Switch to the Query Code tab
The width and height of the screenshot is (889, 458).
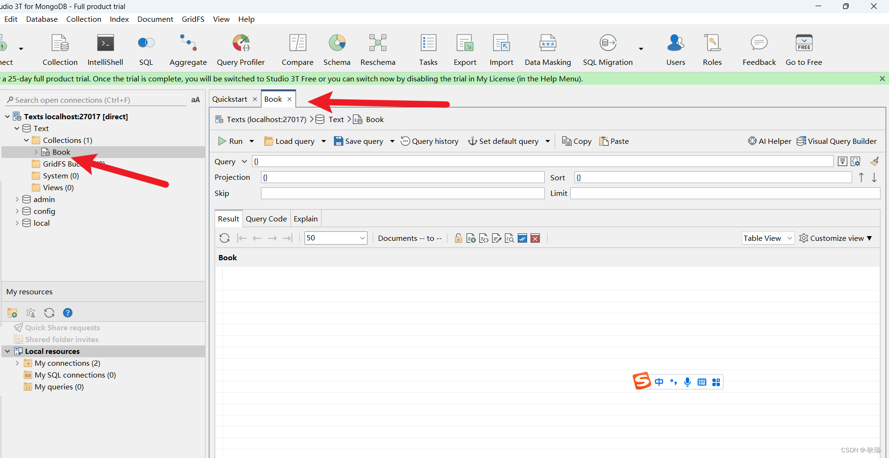(x=266, y=219)
